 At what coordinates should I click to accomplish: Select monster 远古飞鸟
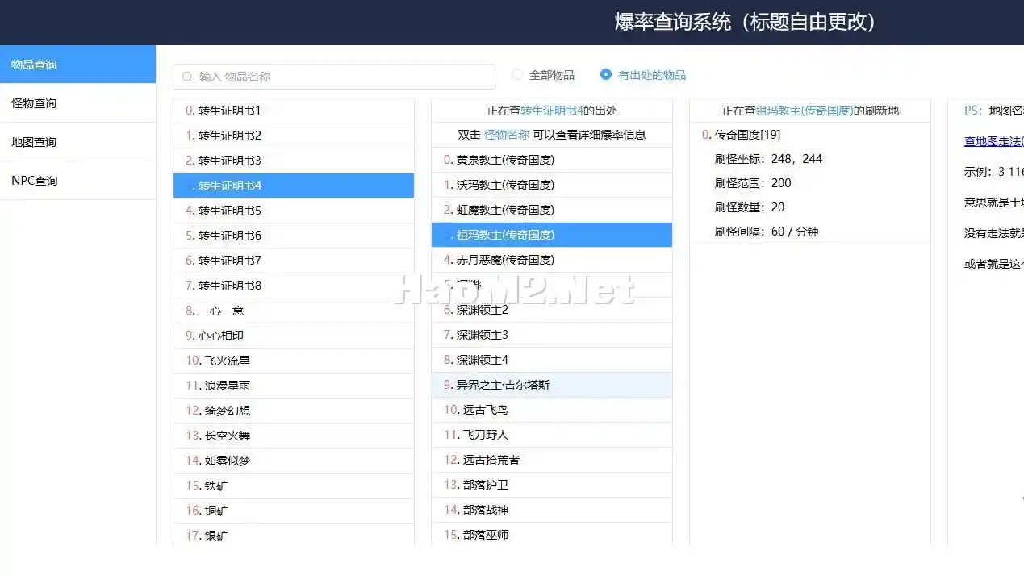point(552,410)
